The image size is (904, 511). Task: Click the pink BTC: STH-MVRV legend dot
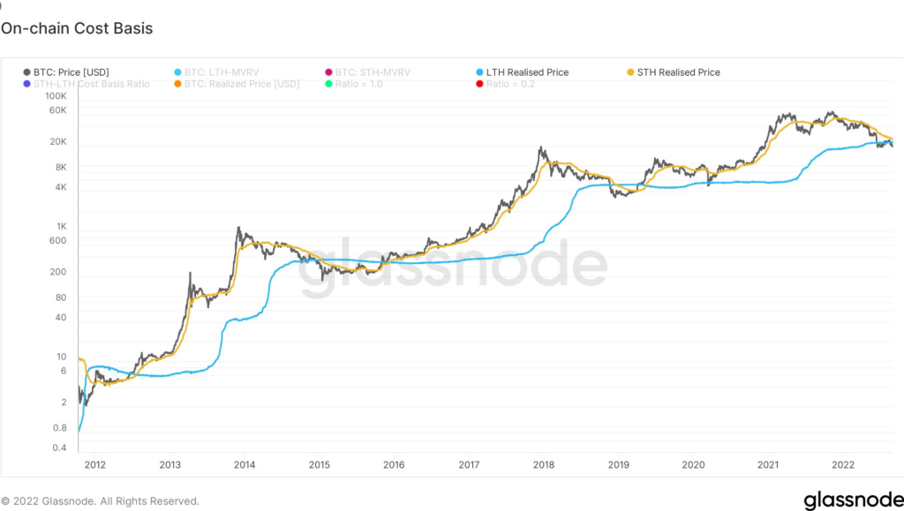point(328,72)
